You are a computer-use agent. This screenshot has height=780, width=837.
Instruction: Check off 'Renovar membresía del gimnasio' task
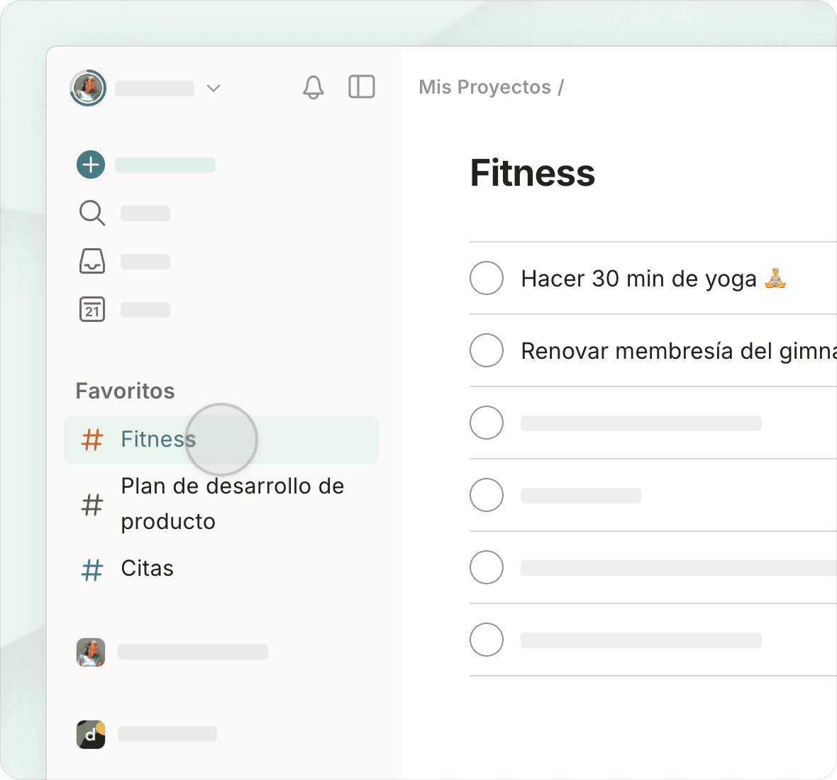(487, 350)
